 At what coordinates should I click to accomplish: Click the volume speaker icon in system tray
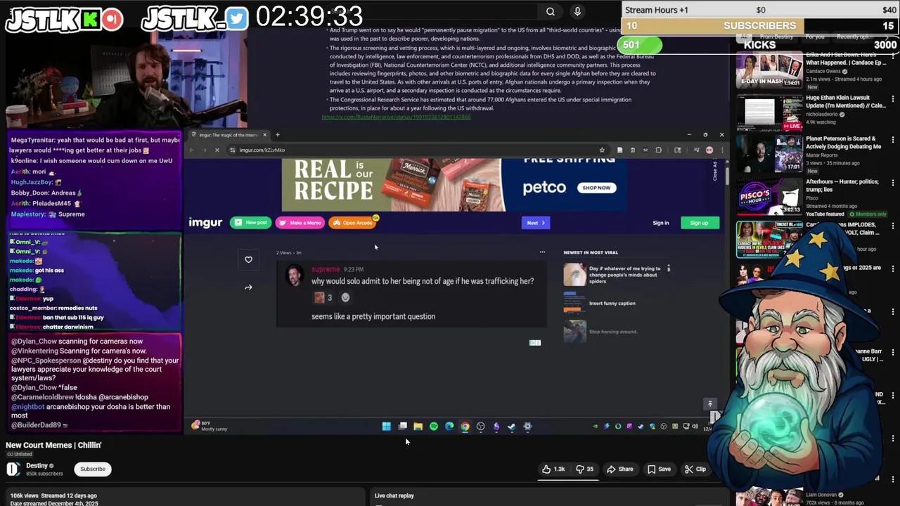[x=695, y=427]
